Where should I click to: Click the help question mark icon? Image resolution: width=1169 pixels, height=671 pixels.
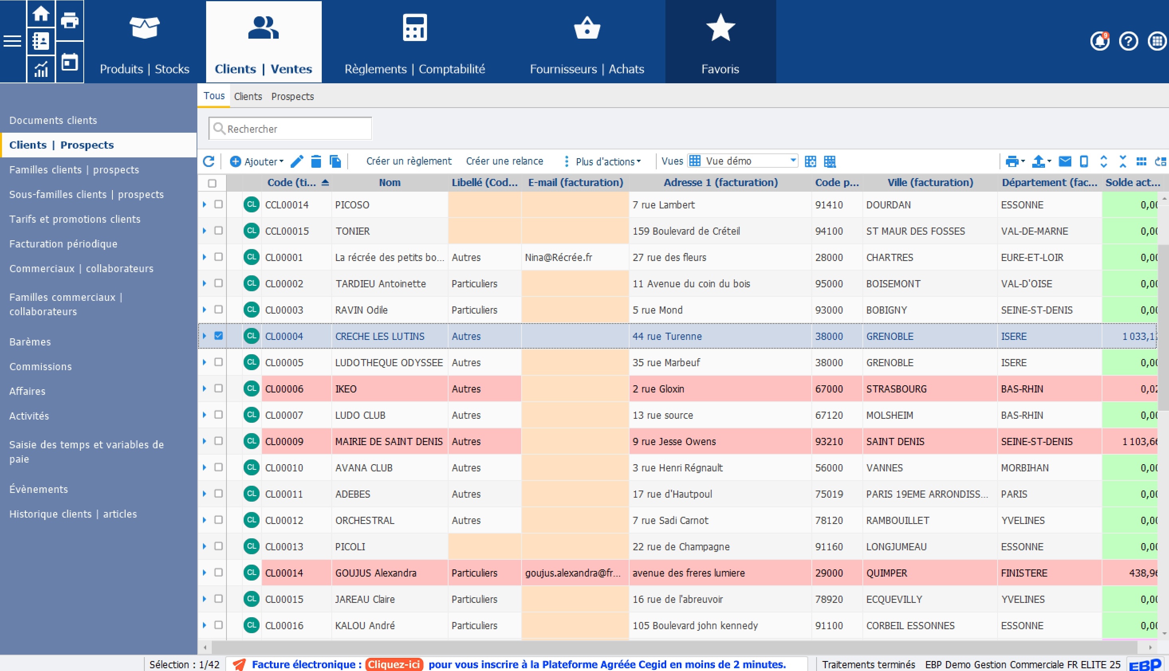(1128, 41)
